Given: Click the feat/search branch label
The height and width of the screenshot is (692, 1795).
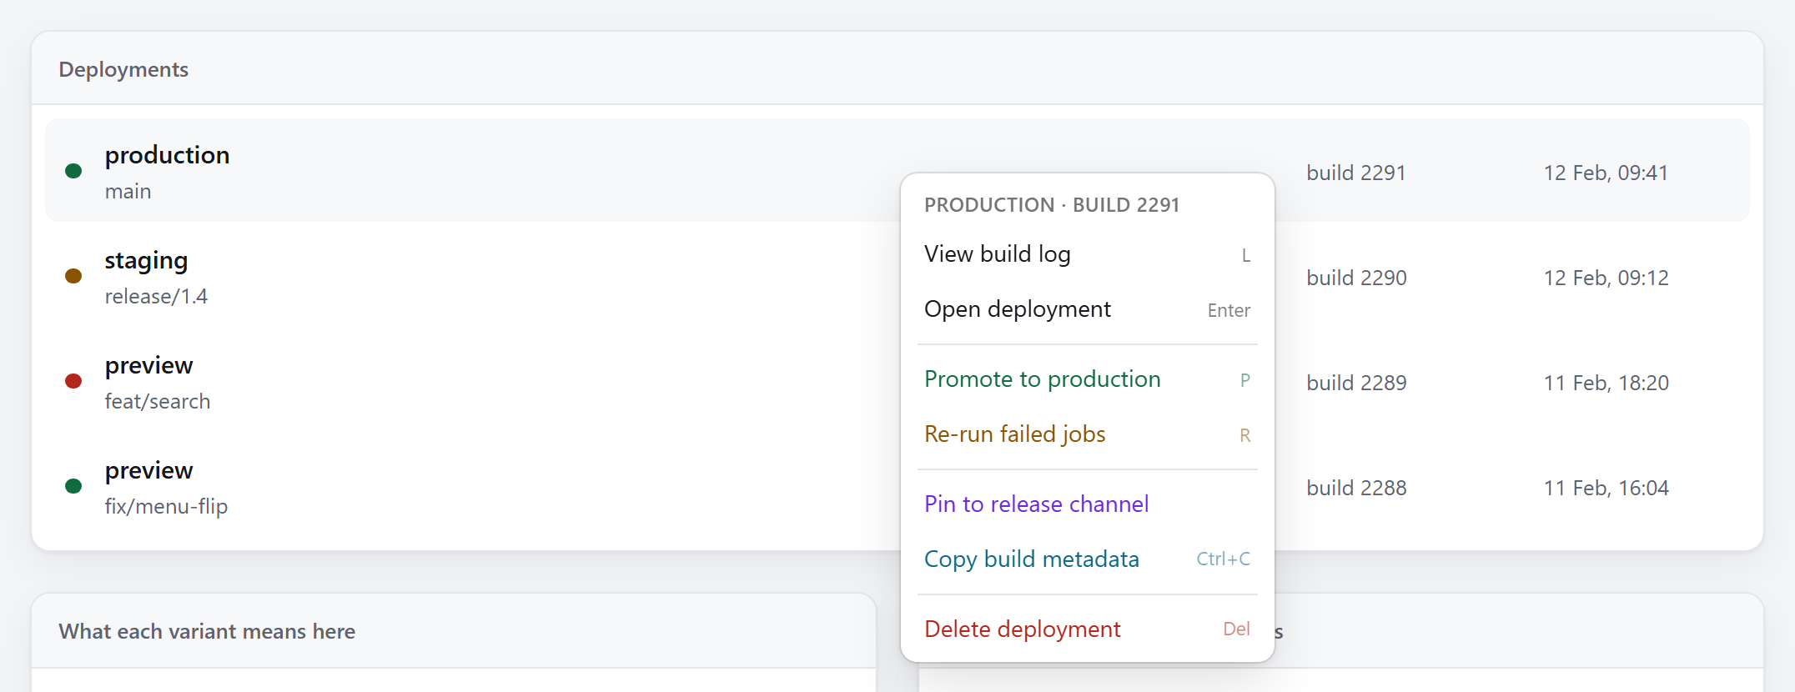Looking at the screenshot, I should pos(158,402).
